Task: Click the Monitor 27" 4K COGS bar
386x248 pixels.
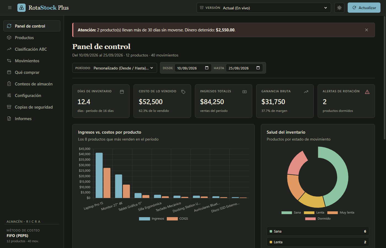Action: click(126, 191)
